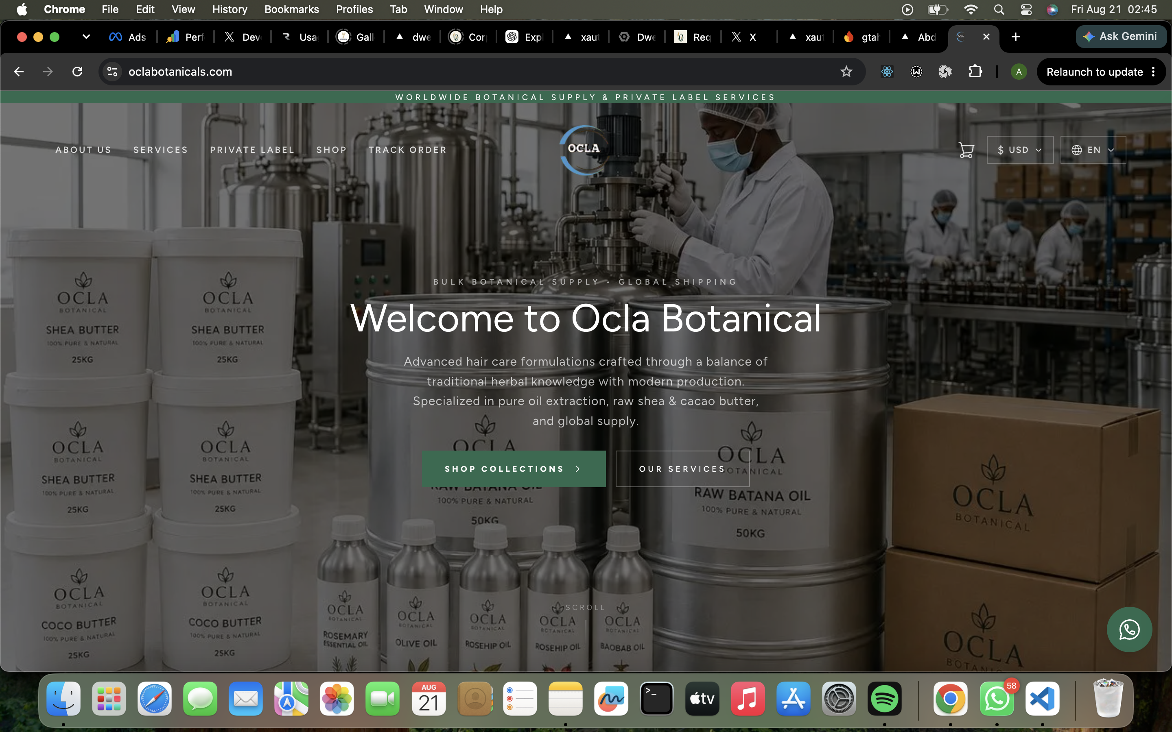Open the Bookmarks menu
The width and height of the screenshot is (1172, 732).
point(291,10)
